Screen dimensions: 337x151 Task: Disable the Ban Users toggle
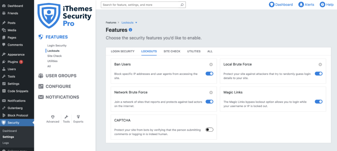click(x=209, y=74)
